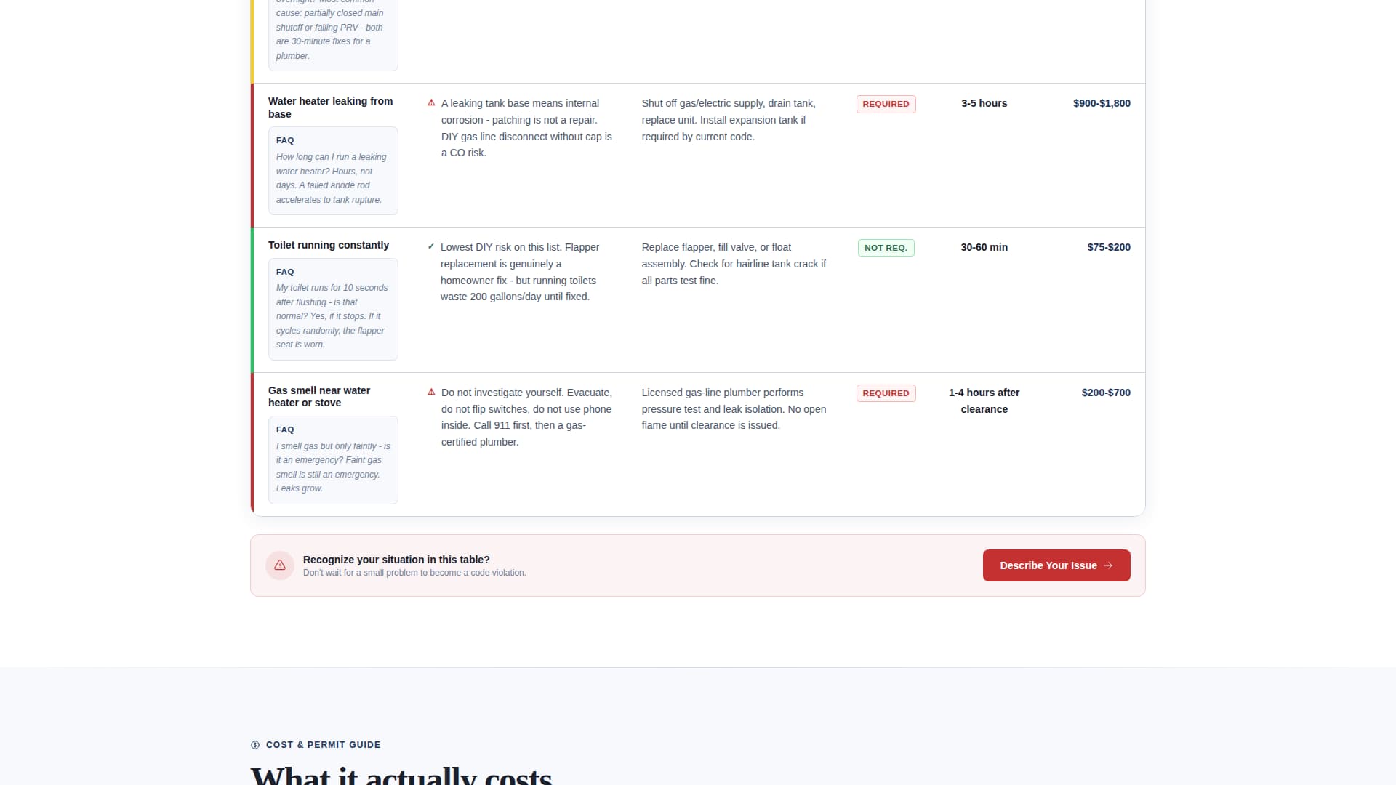This screenshot has height=785, width=1396.
Task: Click the 'Don't wait for a small problem' subtext
Action: point(414,573)
